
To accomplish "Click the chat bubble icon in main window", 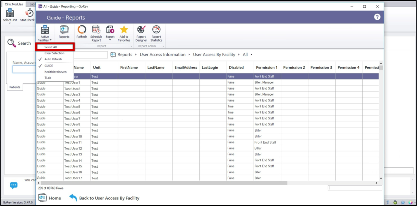I will pos(14,185).
